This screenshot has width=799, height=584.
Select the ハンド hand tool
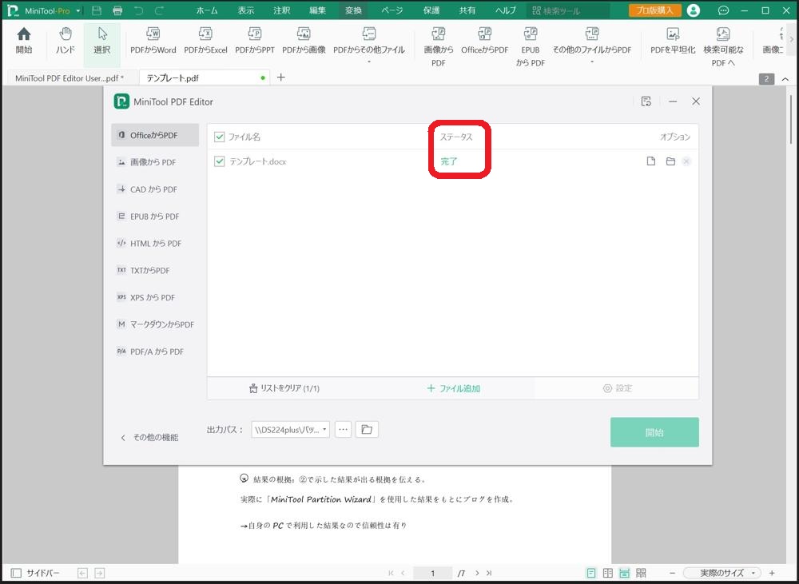pyautogui.click(x=66, y=41)
